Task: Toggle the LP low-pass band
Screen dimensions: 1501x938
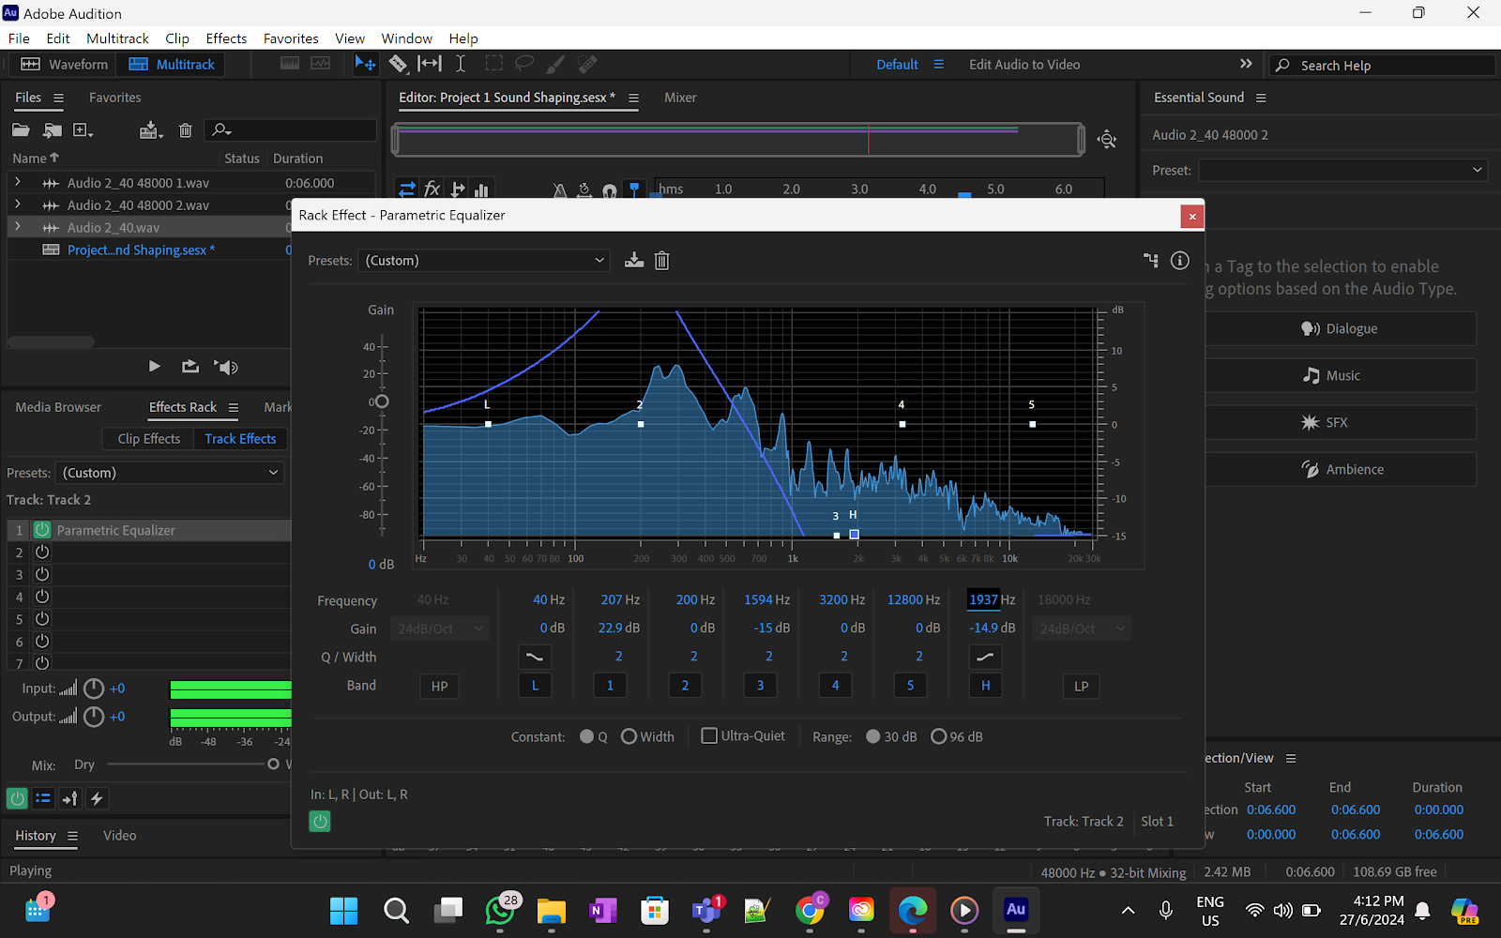Action: click(1081, 686)
